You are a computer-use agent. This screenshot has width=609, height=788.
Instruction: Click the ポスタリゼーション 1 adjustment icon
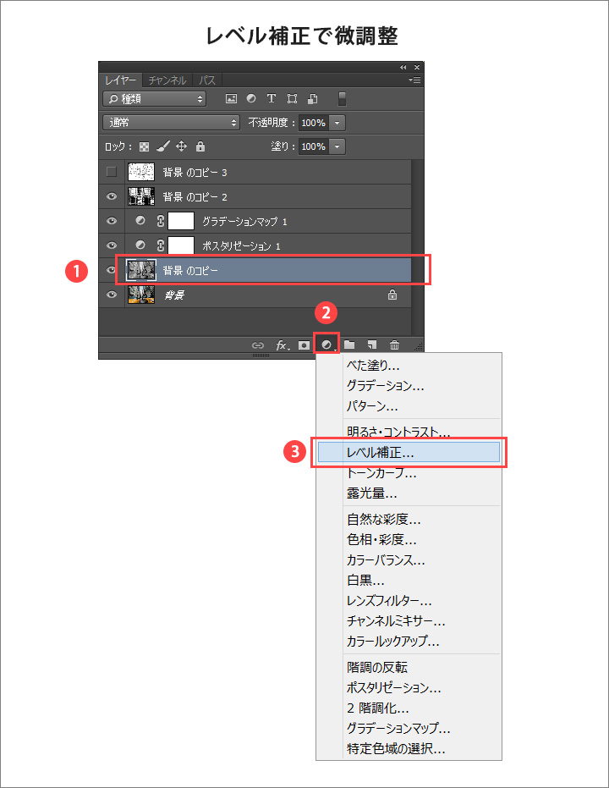point(140,245)
